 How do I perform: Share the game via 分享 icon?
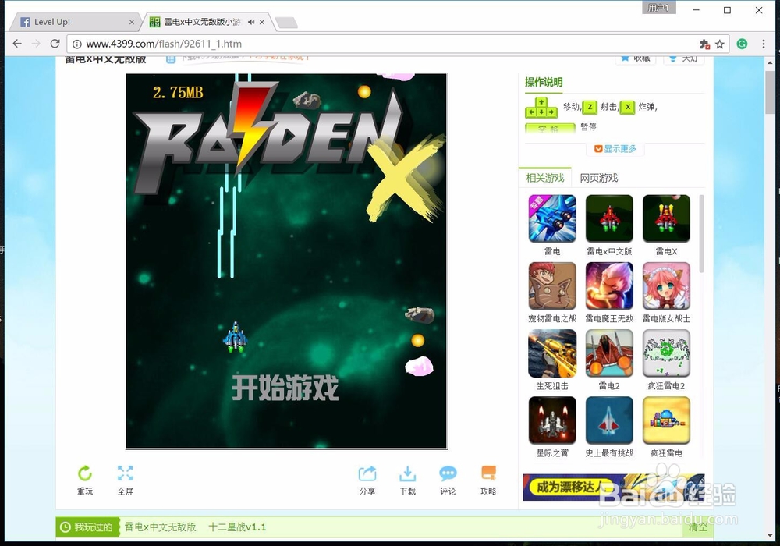click(x=367, y=480)
